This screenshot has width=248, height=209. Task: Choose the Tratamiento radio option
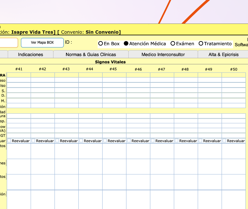(x=201, y=43)
